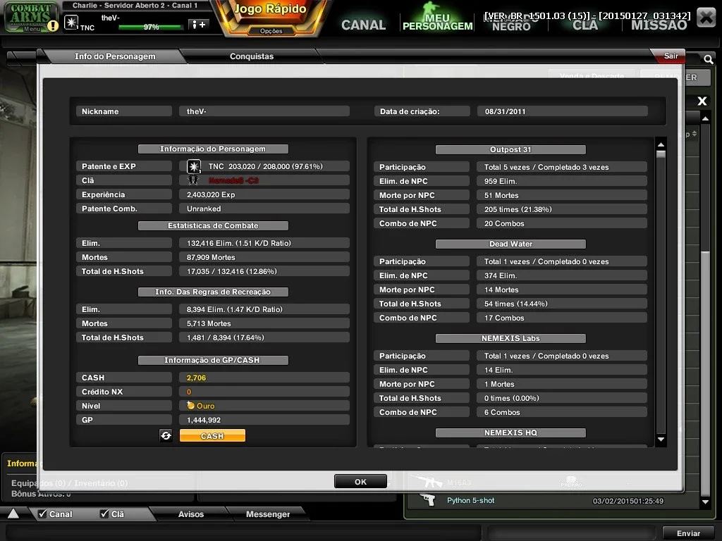Click the NEMEXIS HQ section header
This screenshot has height=541, width=722.
point(510,433)
